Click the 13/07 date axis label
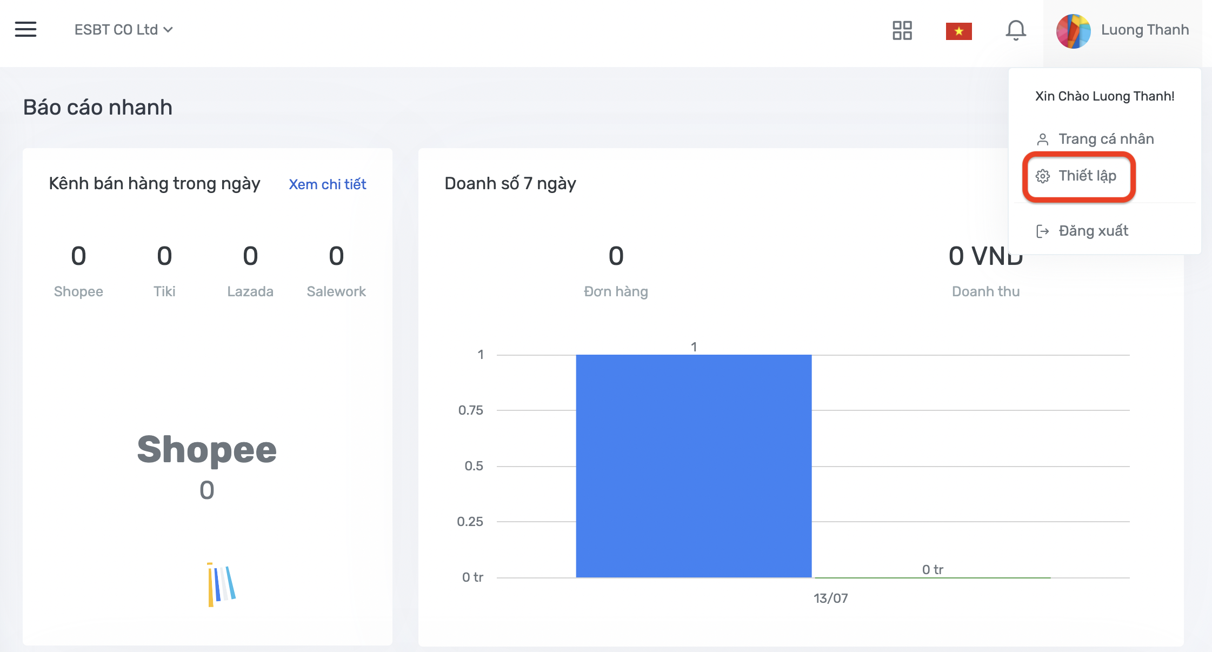This screenshot has height=652, width=1212. (x=830, y=598)
